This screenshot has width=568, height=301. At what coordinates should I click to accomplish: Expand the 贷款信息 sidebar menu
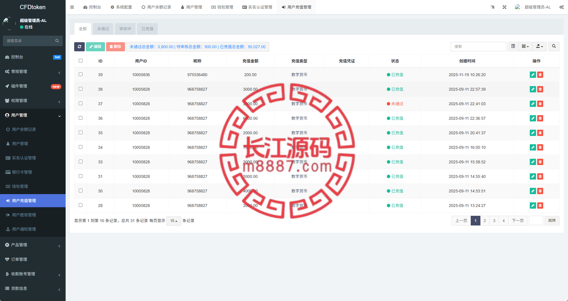[x=33, y=288]
